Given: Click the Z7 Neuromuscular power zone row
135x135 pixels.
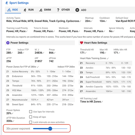Looking at the screenshot, I should click(x=40, y=100).
